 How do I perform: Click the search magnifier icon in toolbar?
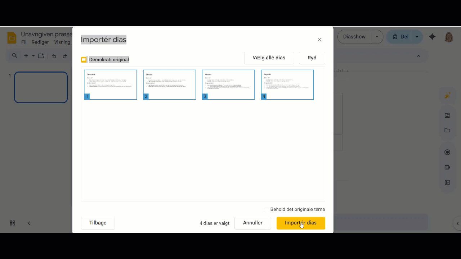coord(14,56)
